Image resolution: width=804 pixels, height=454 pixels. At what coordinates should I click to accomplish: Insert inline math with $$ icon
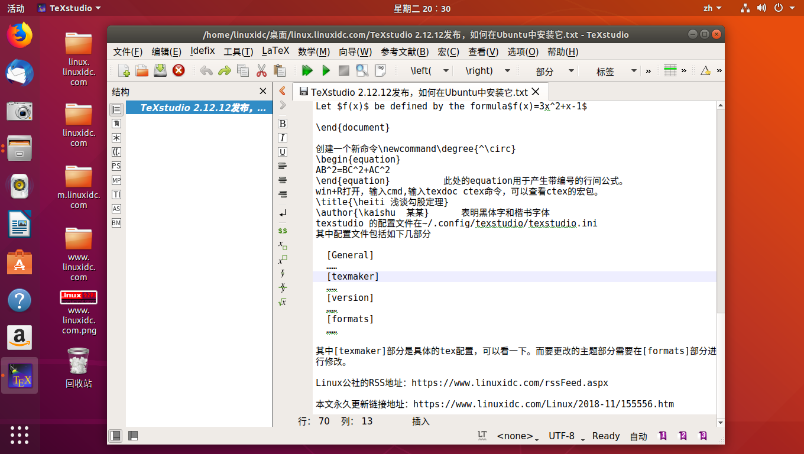coord(283,231)
